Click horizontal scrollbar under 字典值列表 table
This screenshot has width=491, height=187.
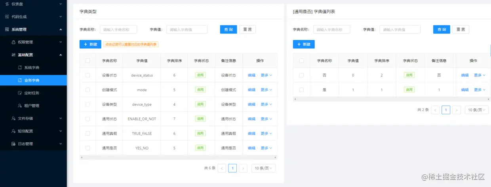coord(392,99)
